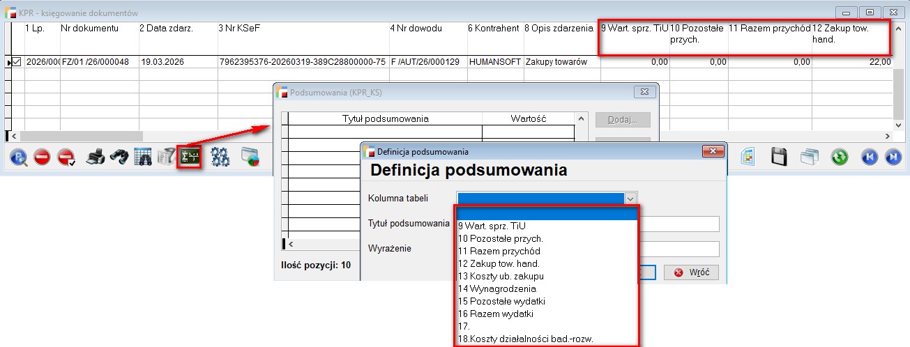Pick '9 Wart. sprz. TiU' option

click(x=492, y=226)
